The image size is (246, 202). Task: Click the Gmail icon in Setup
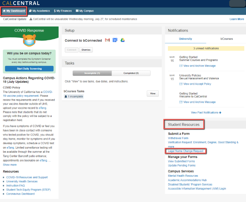(x=107, y=40)
